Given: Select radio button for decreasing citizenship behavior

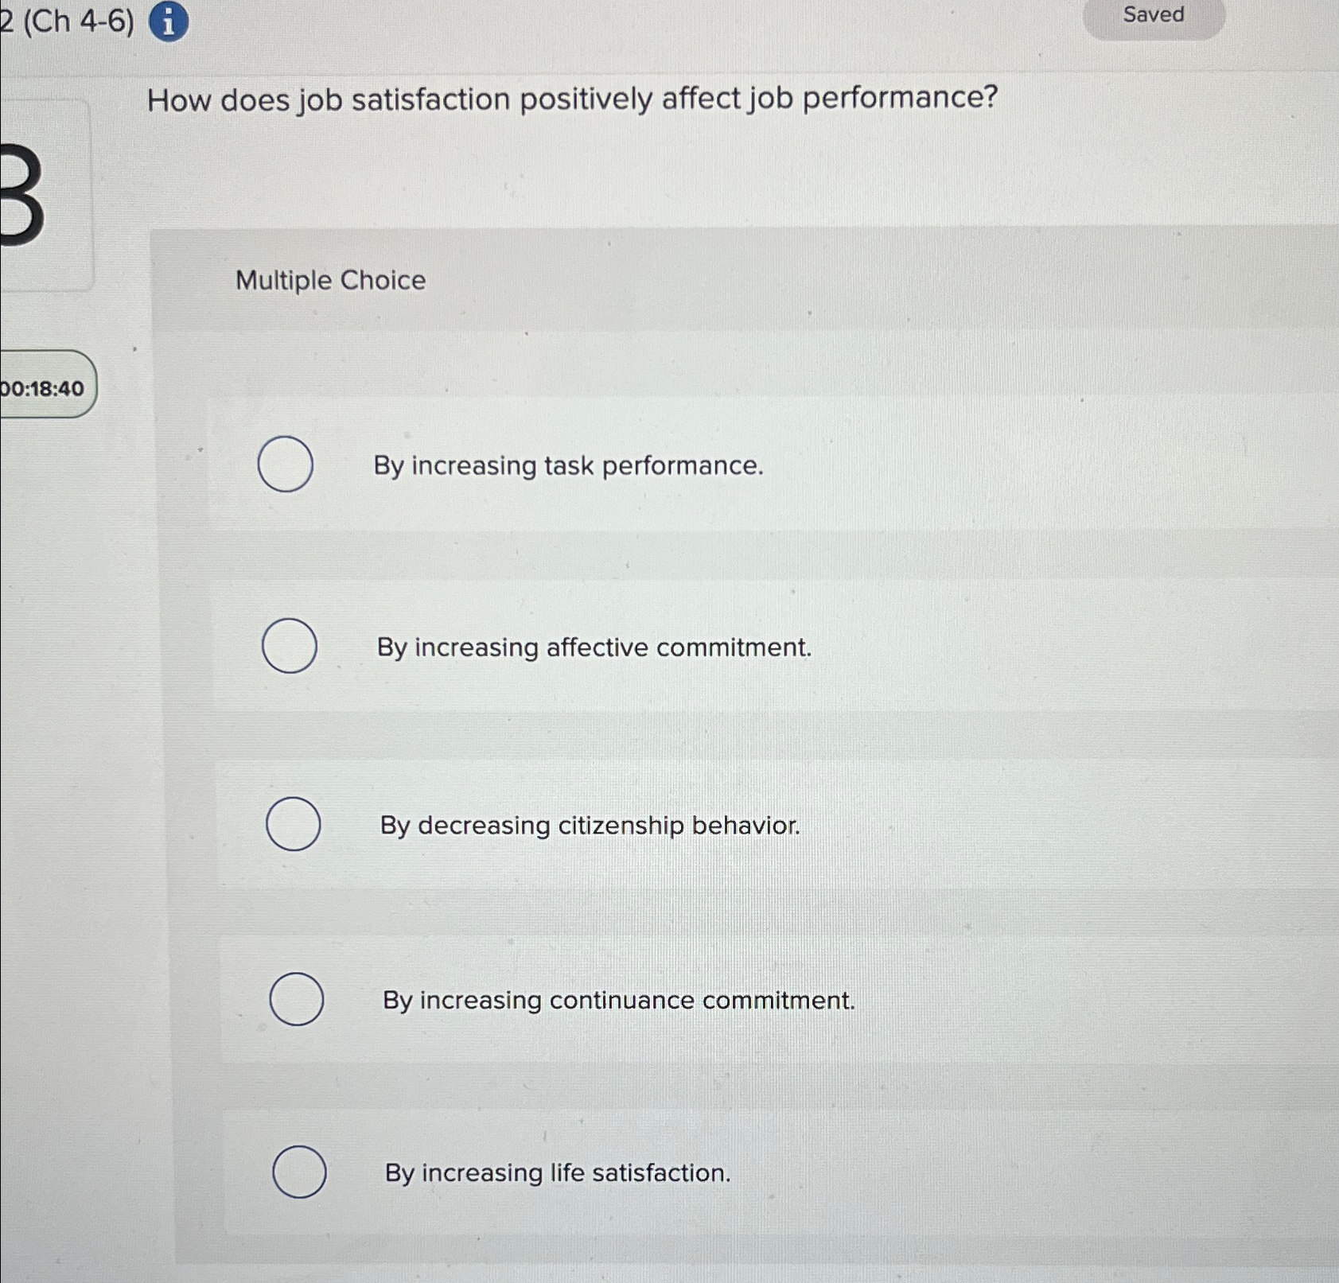Looking at the screenshot, I should pyautogui.click(x=292, y=826).
